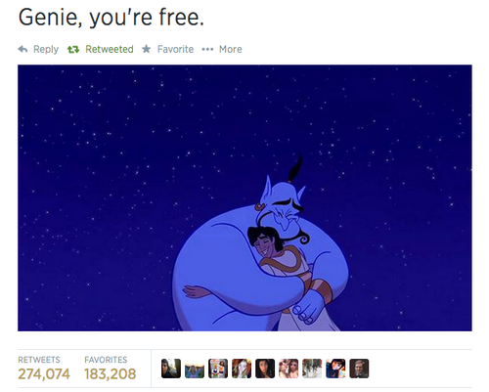
Task: Click the green retweet arrows icon
Action: click(73, 50)
